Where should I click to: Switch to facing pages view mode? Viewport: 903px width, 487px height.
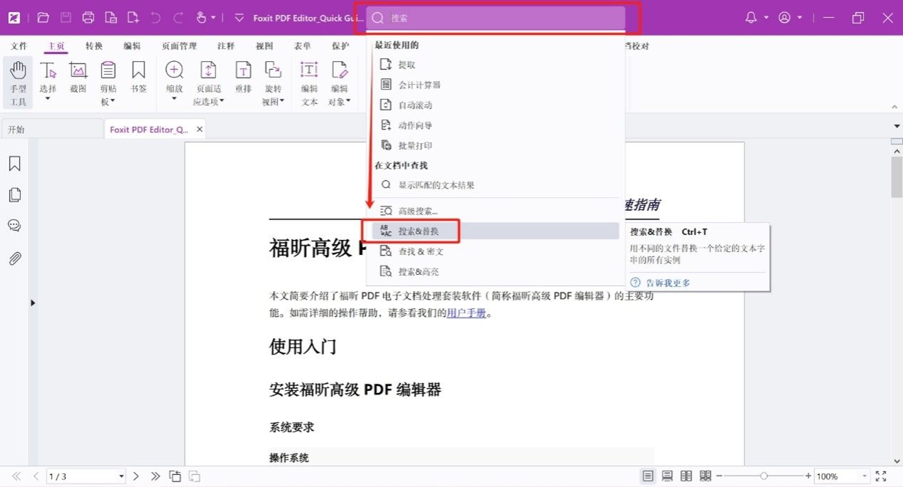(x=686, y=476)
